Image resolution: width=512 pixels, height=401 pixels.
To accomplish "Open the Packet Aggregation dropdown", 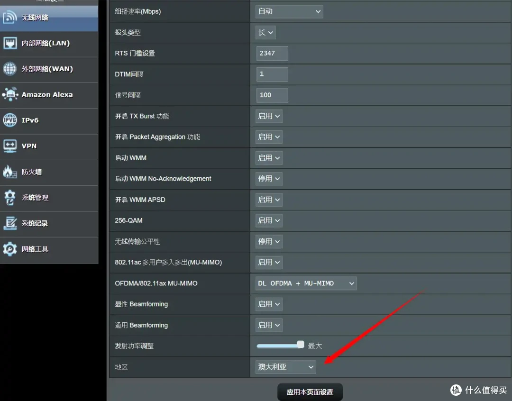I will (269, 137).
